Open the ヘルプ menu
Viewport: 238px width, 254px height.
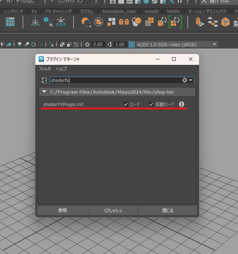pyautogui.click(x=62, y=69)
